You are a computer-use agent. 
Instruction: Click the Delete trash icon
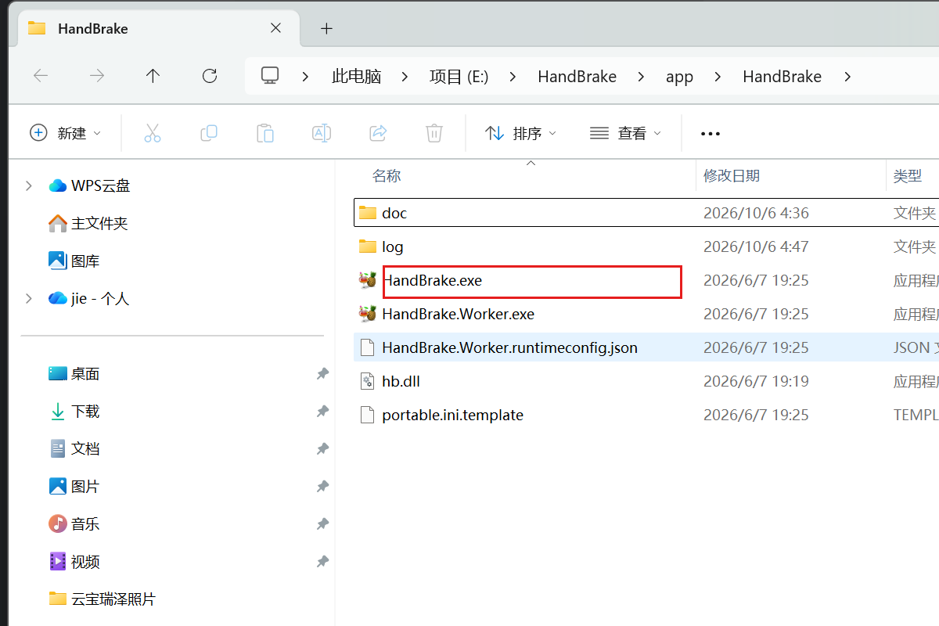point(434,133)
